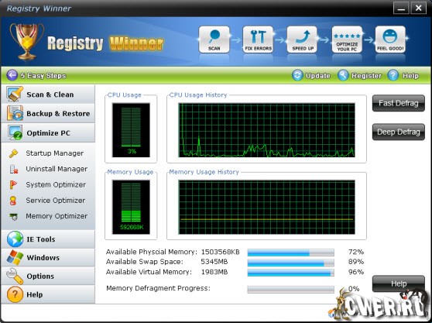Click the Speed Up arrow icon

[x=302, y=40]
